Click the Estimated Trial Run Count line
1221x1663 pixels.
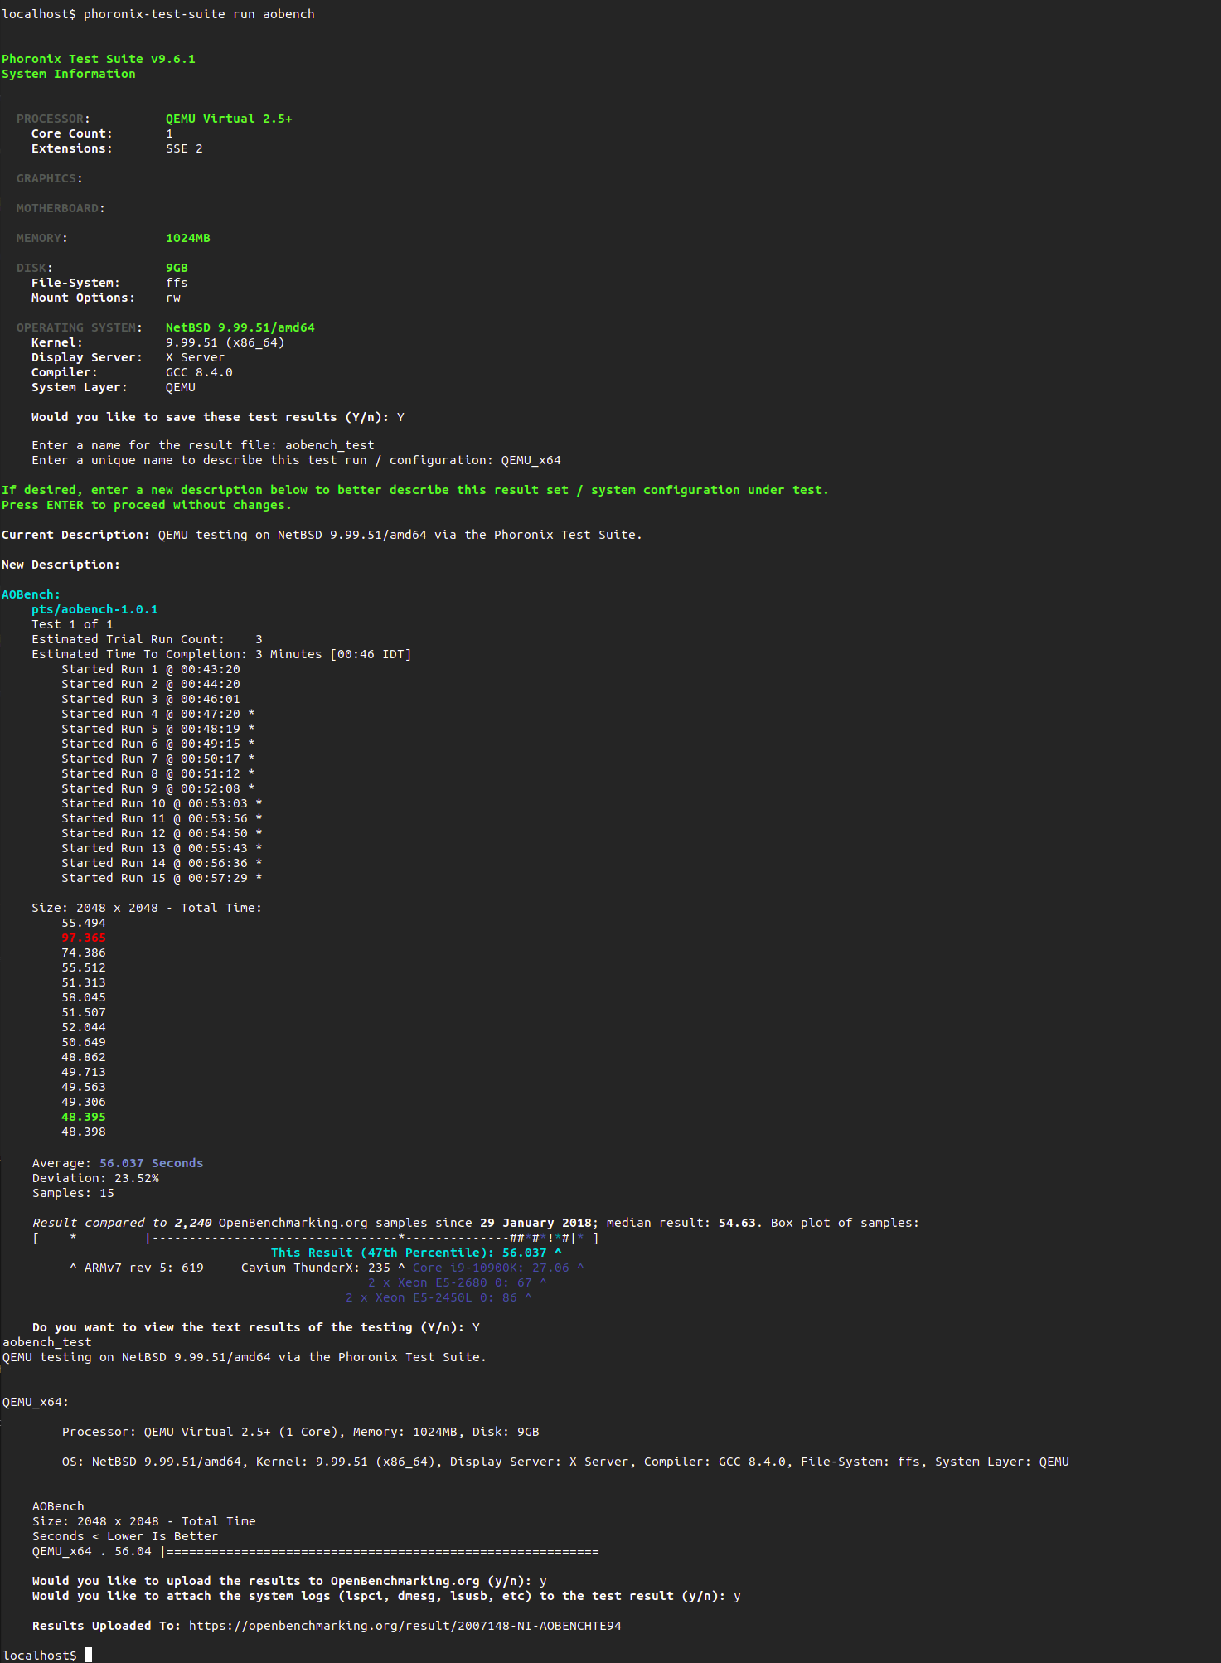point(148,639)
